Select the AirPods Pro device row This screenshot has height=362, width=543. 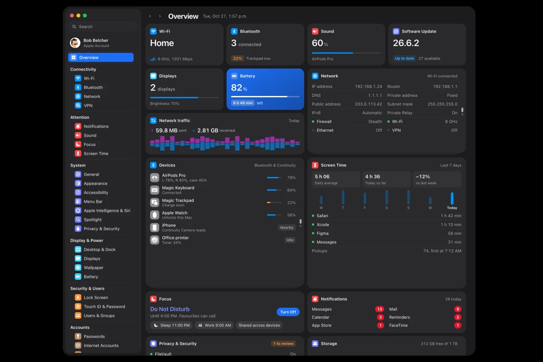[x=223, y=177]
